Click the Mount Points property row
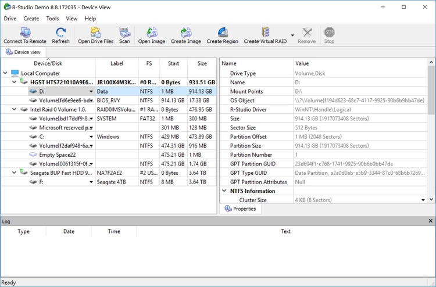This screenshot has height=287, width=436. click(323, 91)
